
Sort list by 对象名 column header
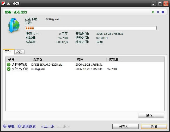point(53,59)
